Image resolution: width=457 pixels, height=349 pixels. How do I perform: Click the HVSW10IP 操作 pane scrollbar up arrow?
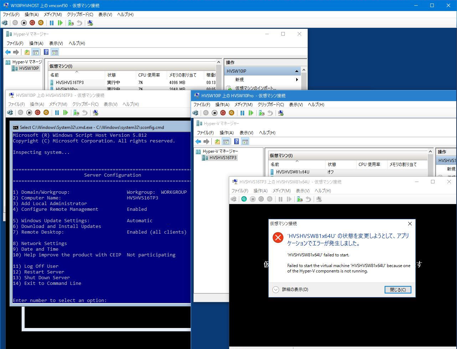[x=304, y=70]
